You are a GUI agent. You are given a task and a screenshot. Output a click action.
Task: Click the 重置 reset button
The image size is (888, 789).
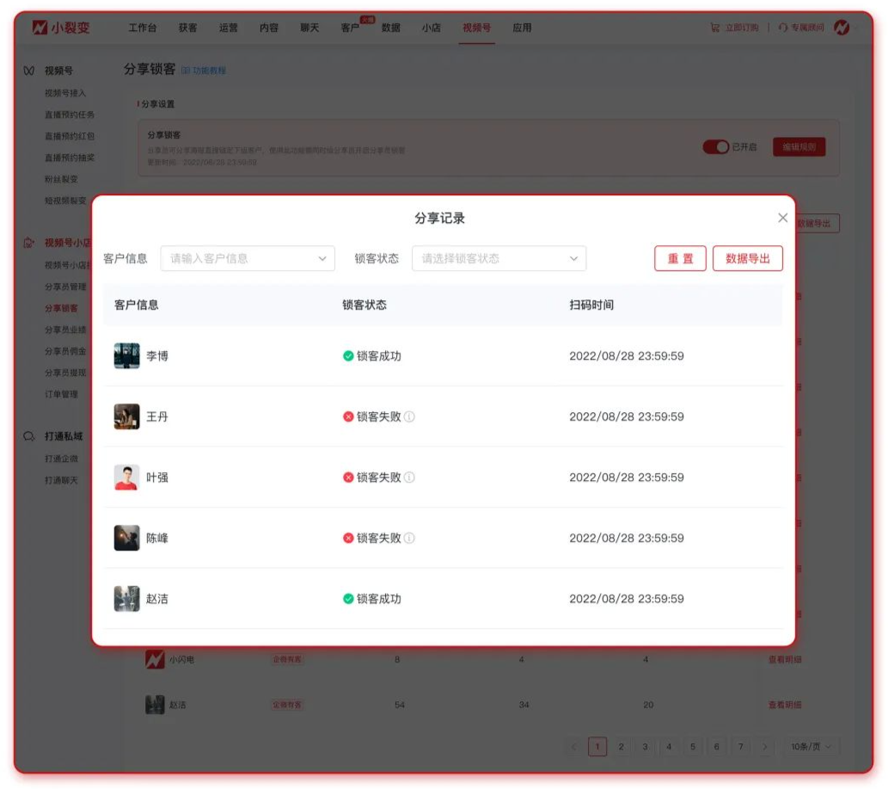pyautogui.click(x=680, y=258)
